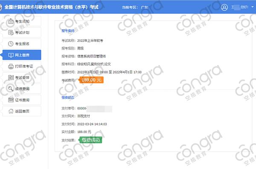Click the 缴费状态 section heading
The image size is (256, 169).
[x=68, y=98]
